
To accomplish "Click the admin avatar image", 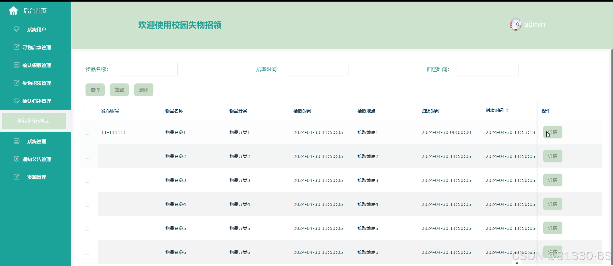I will [516, 24].
